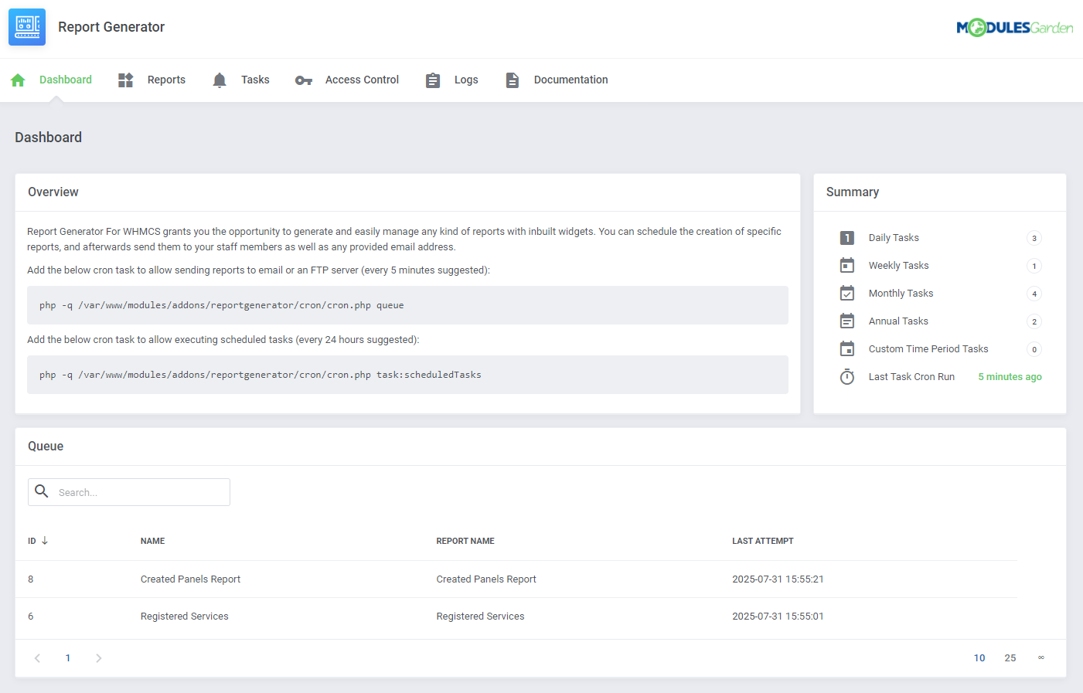The width and height of the screenshot is (1083, 693).
Task: Click the Daily Tasks icon in Summary
Action: tap(846, 237)
